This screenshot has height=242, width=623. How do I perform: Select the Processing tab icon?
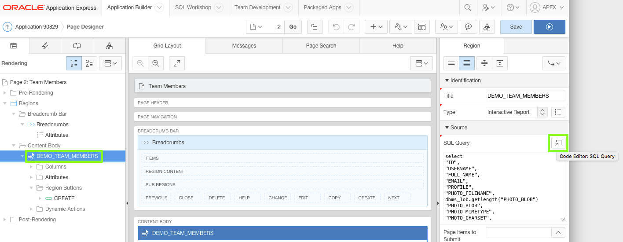click(x=77, y=46)
